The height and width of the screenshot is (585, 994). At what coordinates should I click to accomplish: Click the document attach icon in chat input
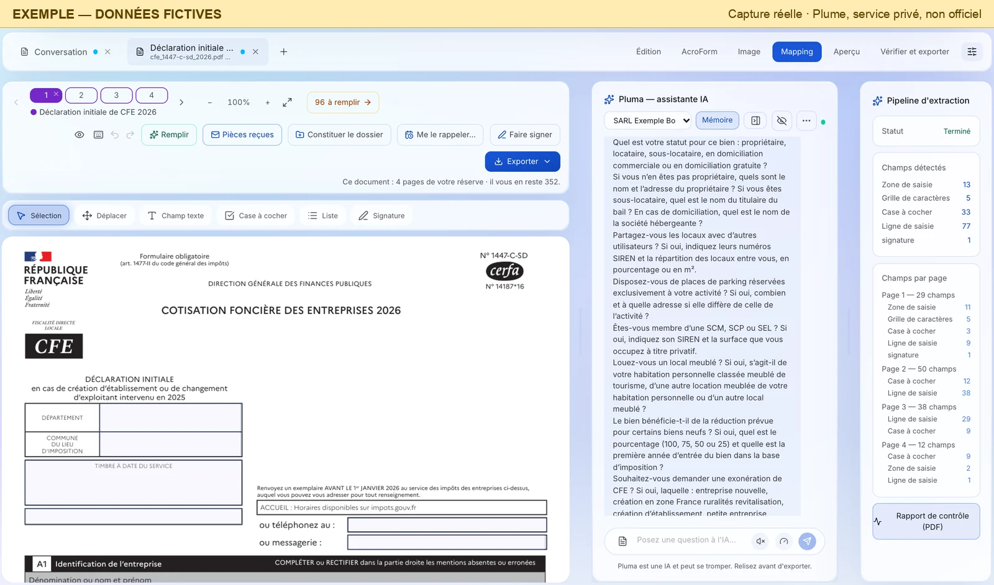622,541
